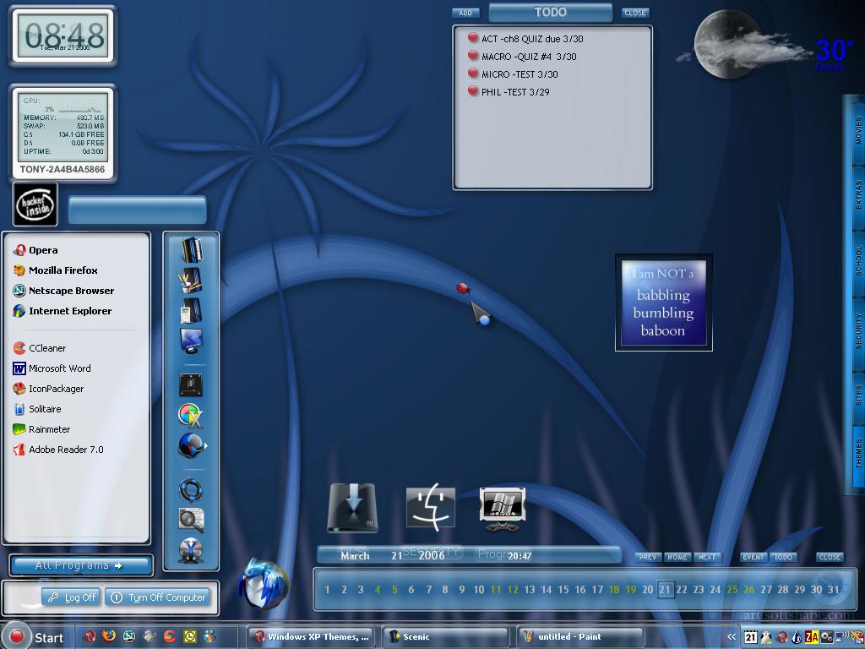Expand the SCHOOL side panel tab
Viewport: 865px width, 649px height.
858,261
